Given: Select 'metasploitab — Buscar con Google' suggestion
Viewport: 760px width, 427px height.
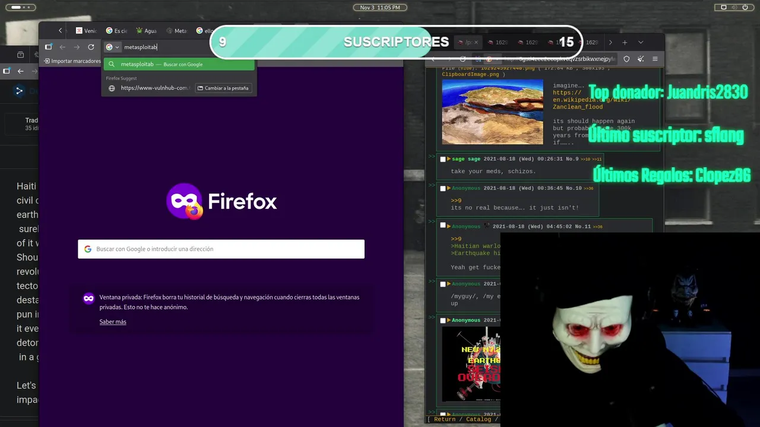Looking at the screenshot, I should (x=179, y=64).
